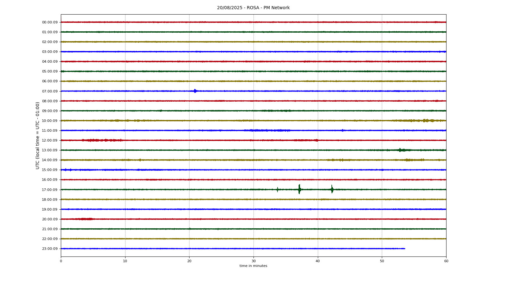Select the '00:00:09' trace time label
The width and height of the screenshot is (507, 285).
50,22
